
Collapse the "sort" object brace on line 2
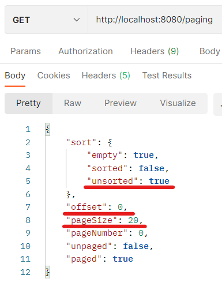110,142
